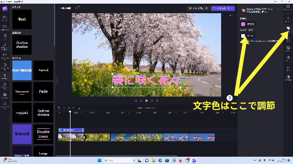Viewport: 293px width, 164px height.
Task: Open the Stock images tab in sidebar
Action: [5, 66]
